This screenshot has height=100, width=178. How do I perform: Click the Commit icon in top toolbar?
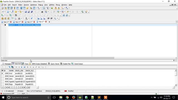[56, 8]
